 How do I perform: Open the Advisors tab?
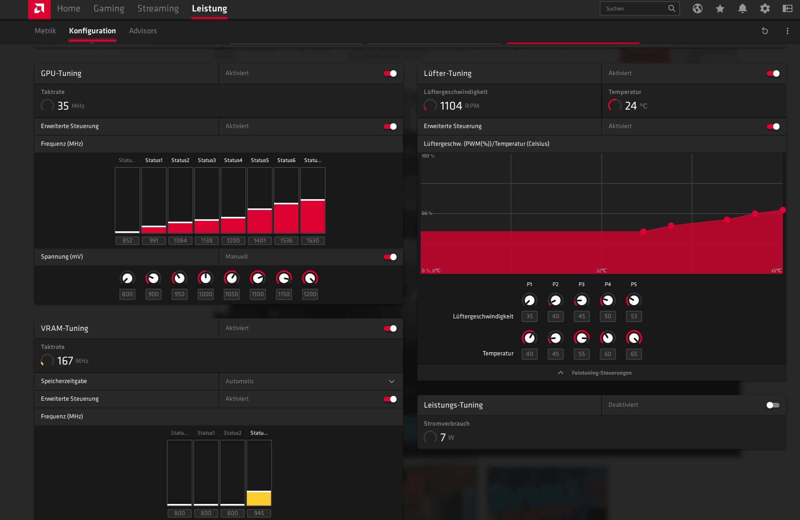tap(142, 31)
